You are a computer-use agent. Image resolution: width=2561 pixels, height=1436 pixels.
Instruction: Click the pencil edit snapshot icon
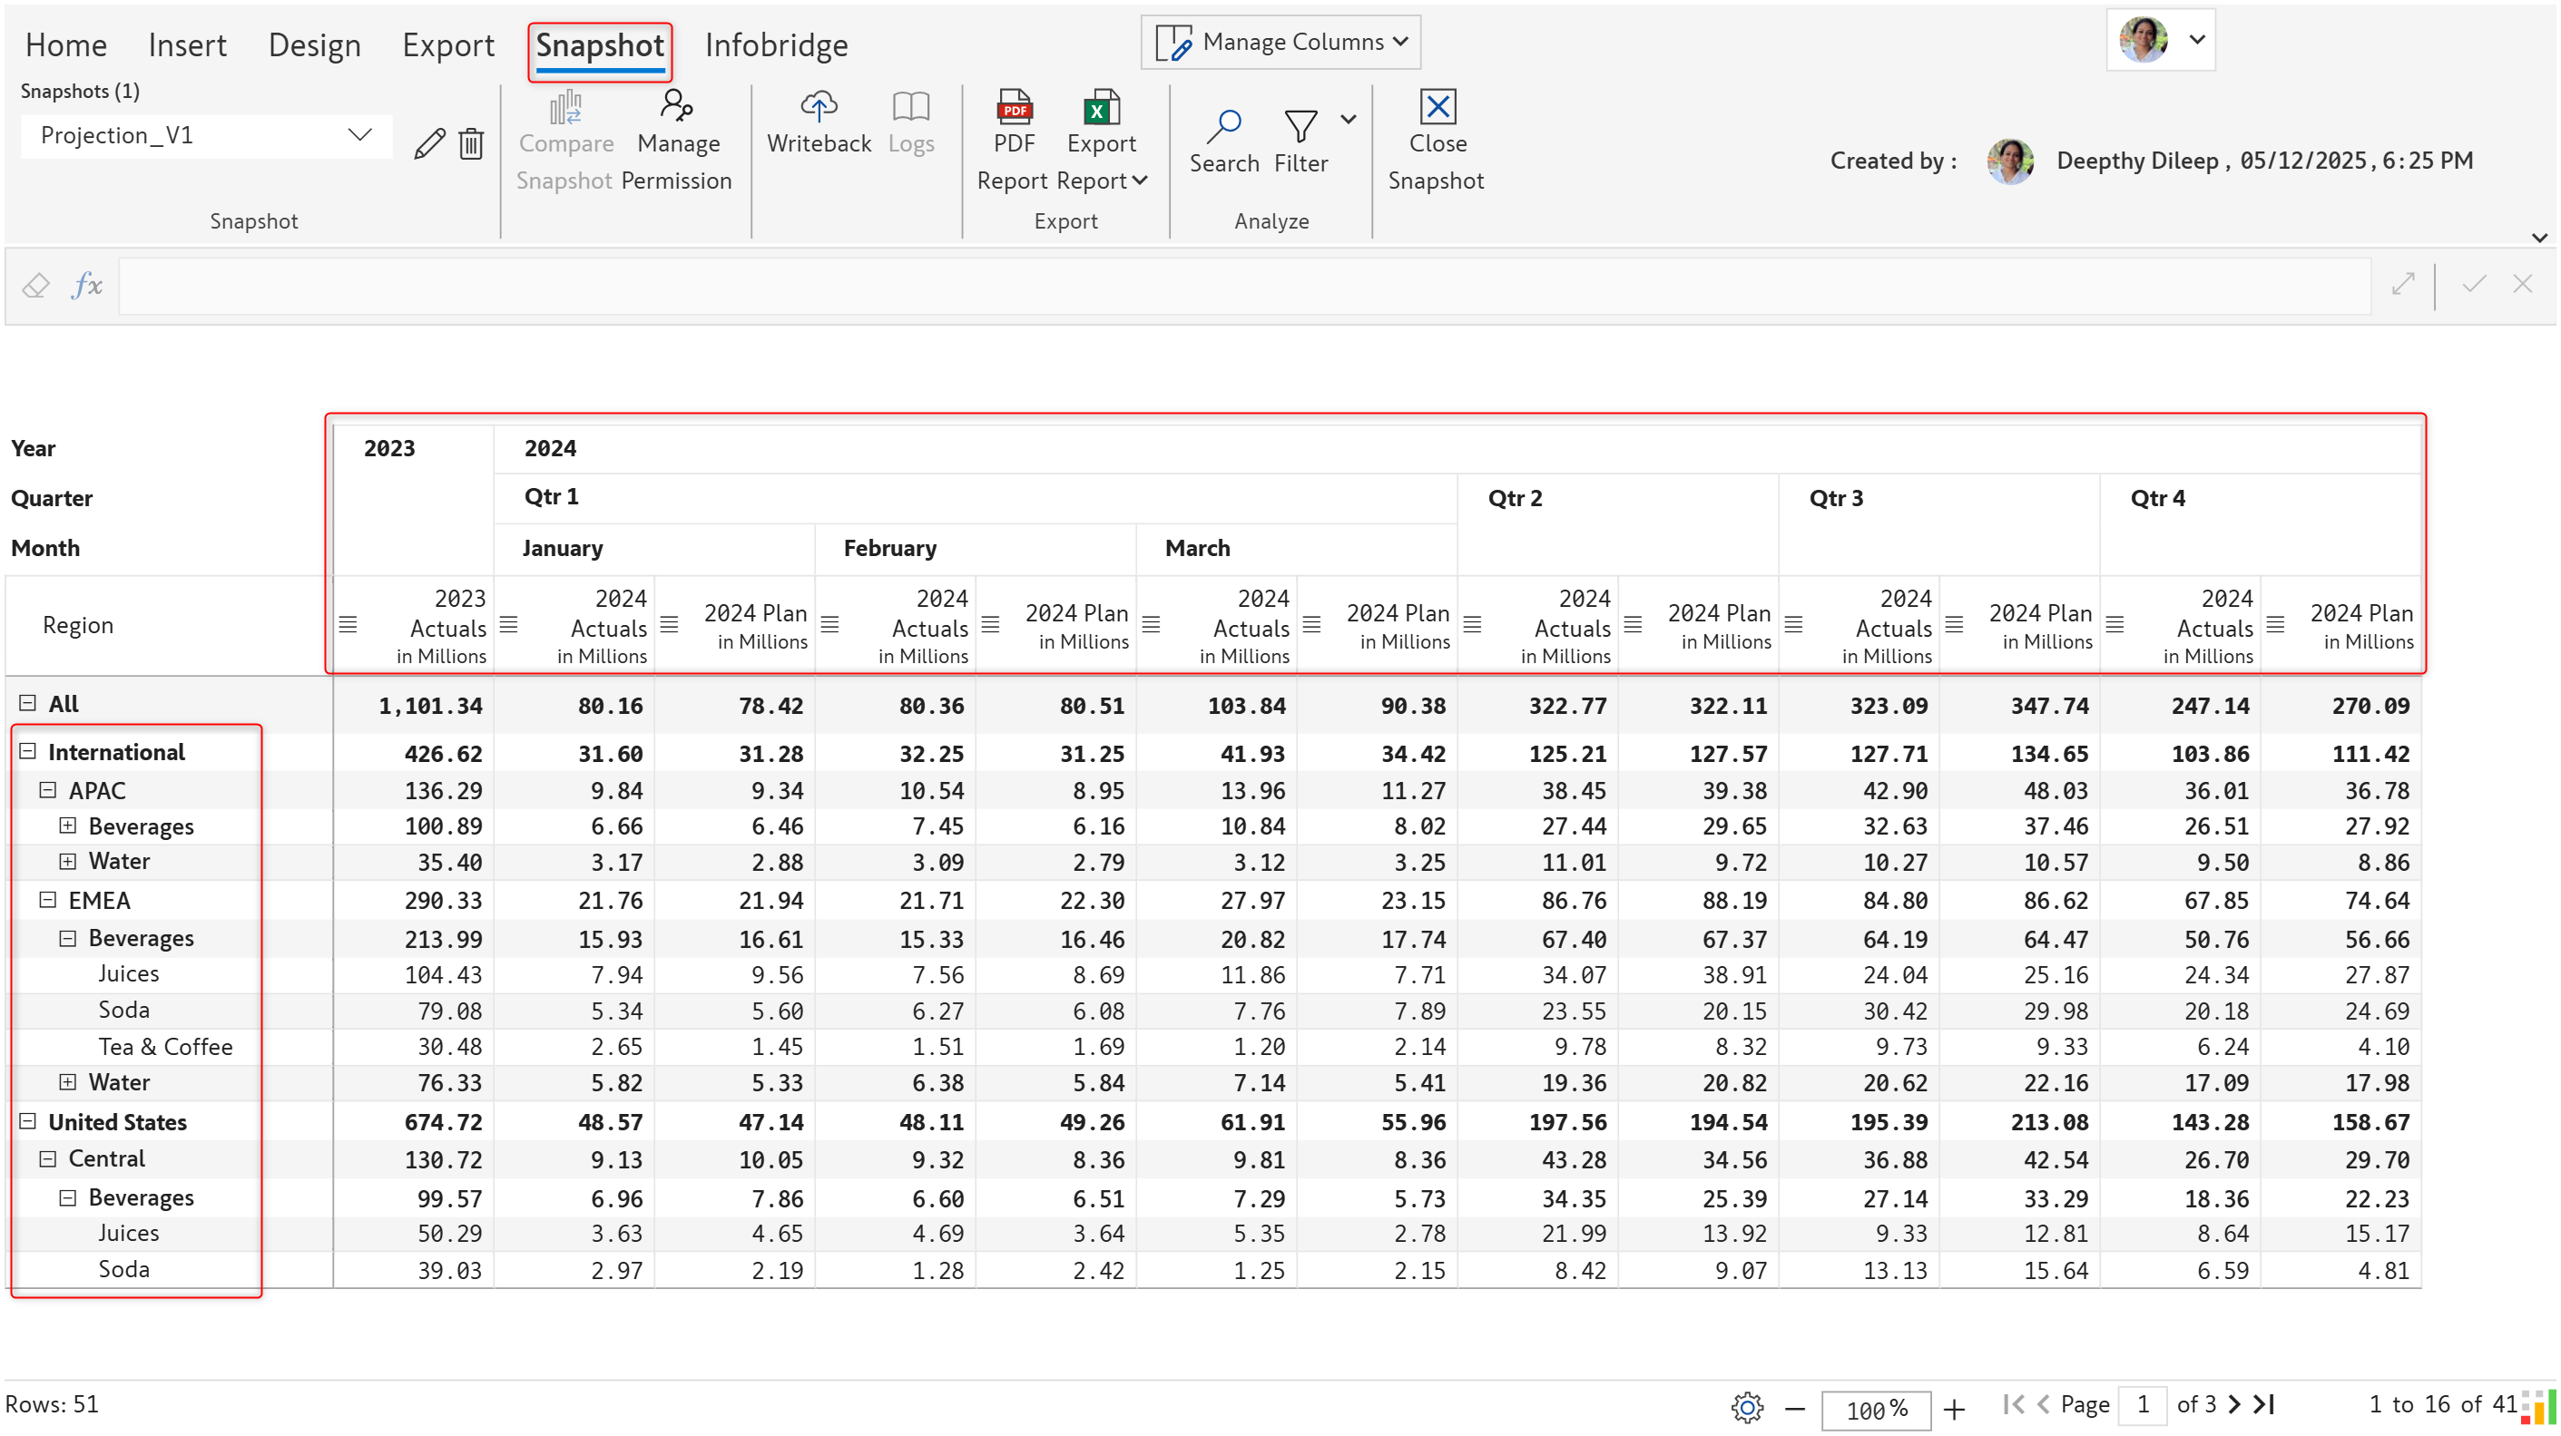(x=429, y=144)
